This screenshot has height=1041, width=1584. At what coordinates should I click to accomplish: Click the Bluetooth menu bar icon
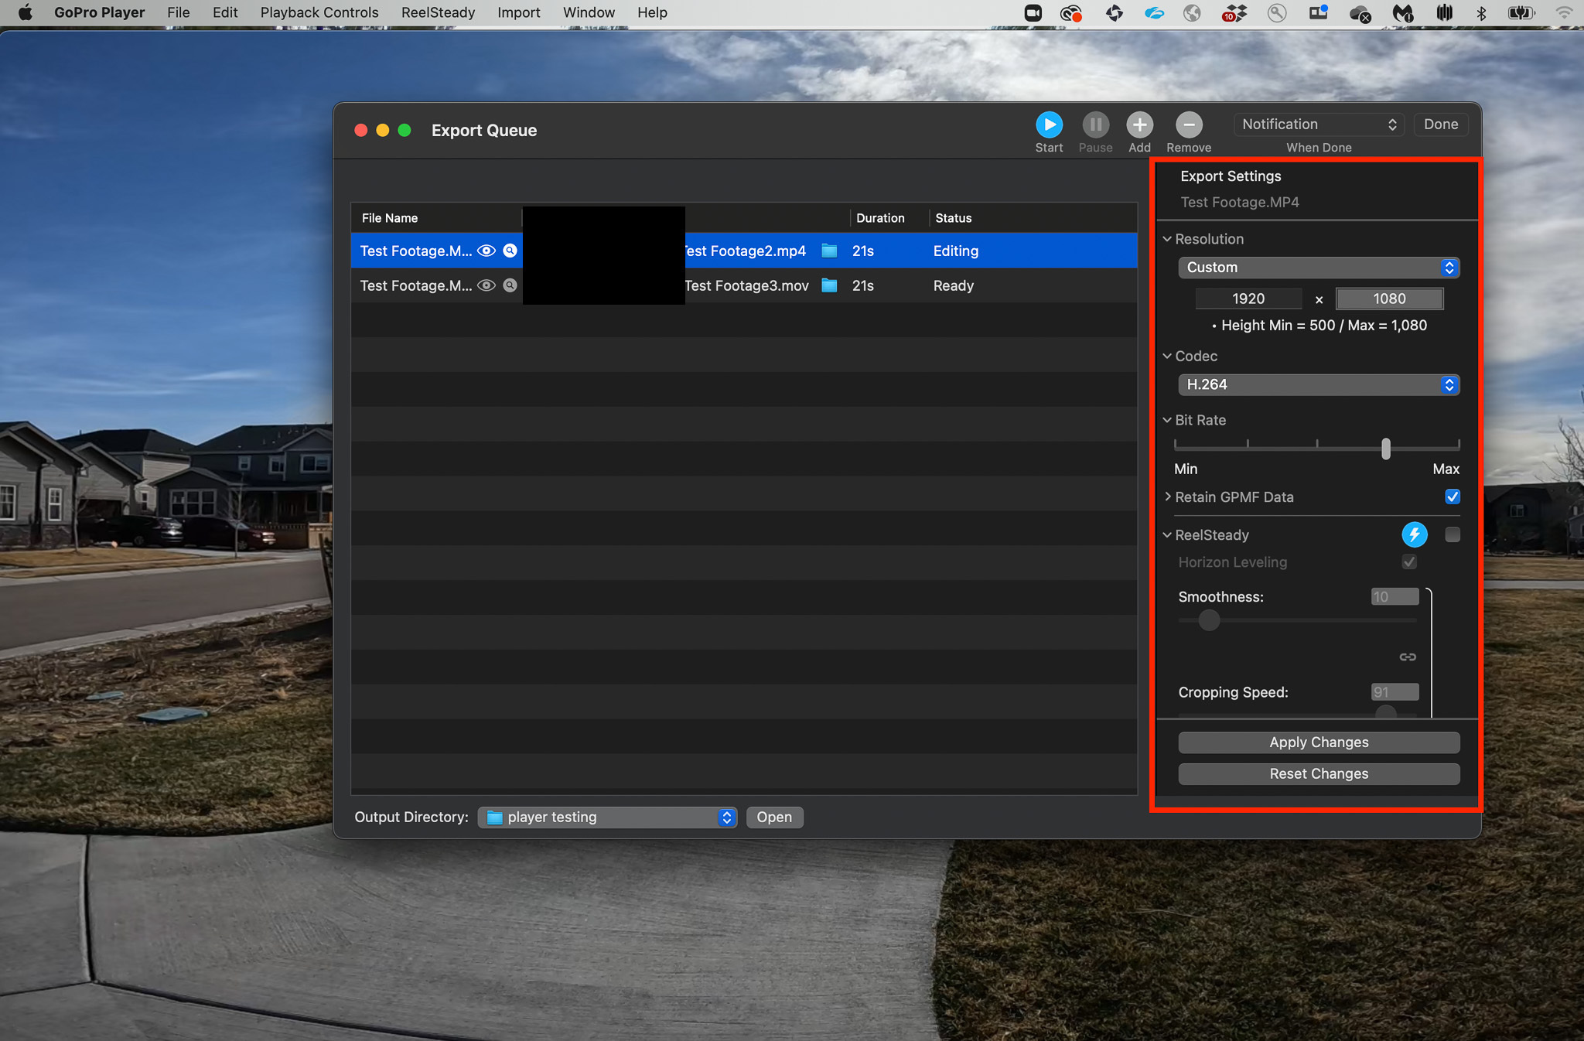tap(1482, 12)
